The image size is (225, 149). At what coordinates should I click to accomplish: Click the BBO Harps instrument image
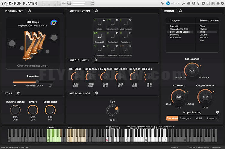click(34, 45)
